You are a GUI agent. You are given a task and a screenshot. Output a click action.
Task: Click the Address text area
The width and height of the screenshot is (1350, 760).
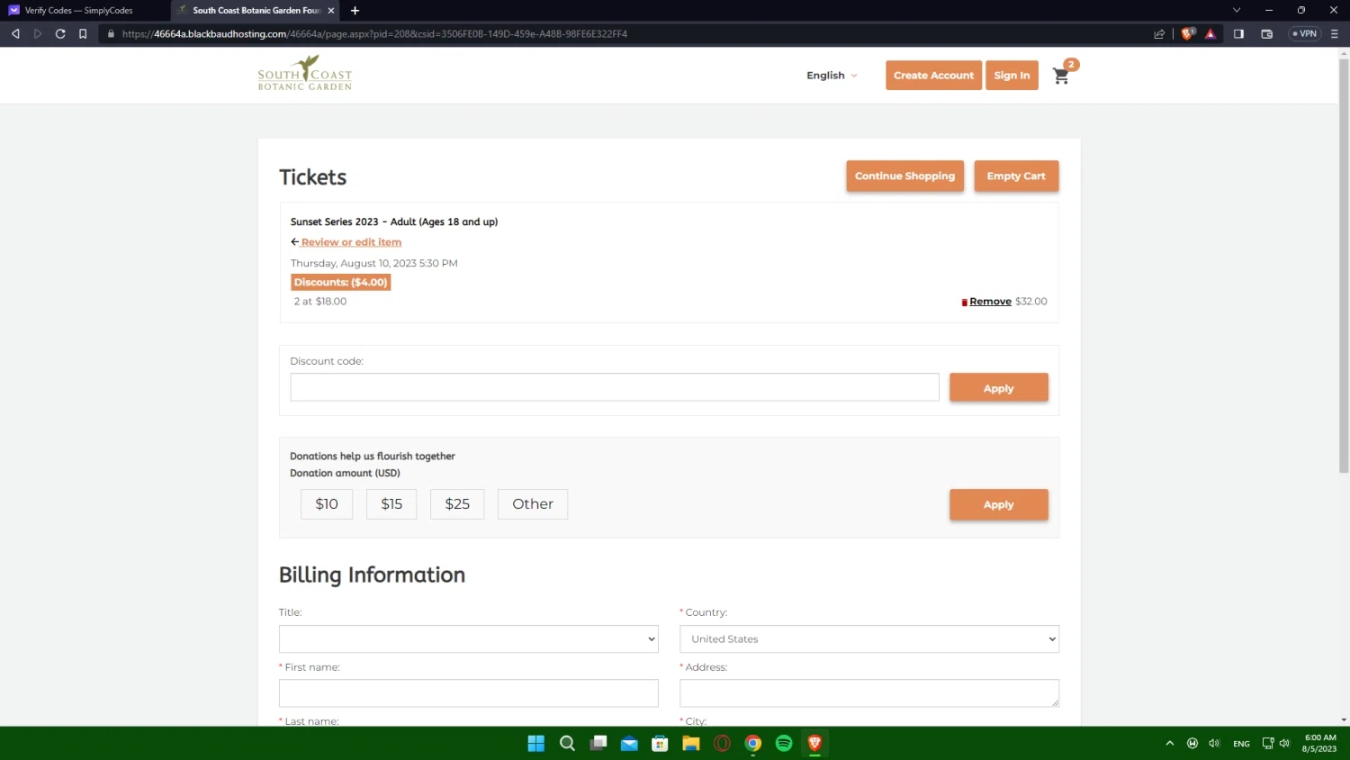coord(869,693)
